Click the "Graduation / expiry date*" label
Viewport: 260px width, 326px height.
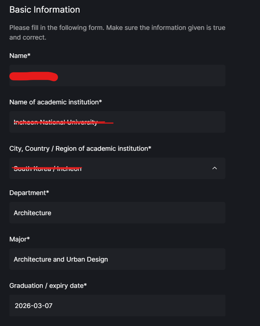48,286
